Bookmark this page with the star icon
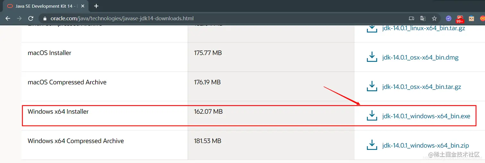The height and width of the screenshot is (163, 485). click(434, 18)
